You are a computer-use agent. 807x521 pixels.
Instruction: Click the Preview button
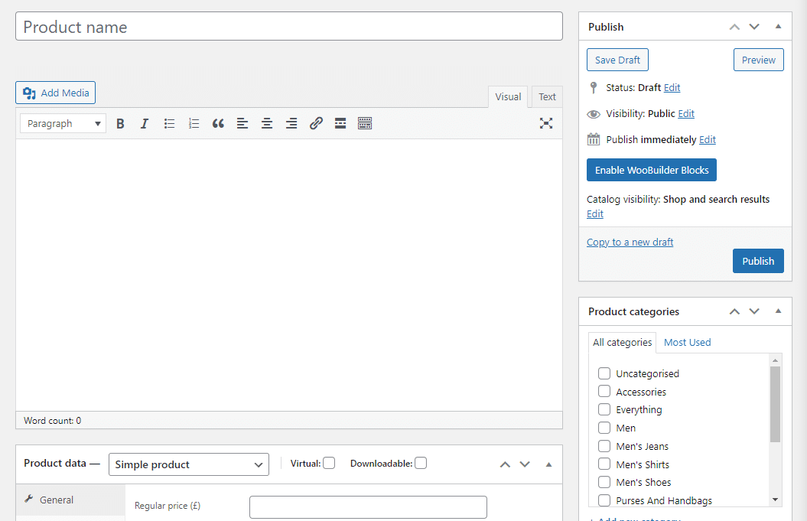(x=759, y=60)
